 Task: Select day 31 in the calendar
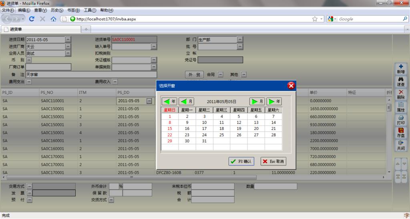[x=204, y=141]
